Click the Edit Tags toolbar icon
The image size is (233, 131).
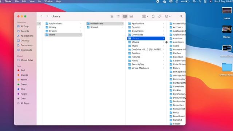(x=159, y=16)
